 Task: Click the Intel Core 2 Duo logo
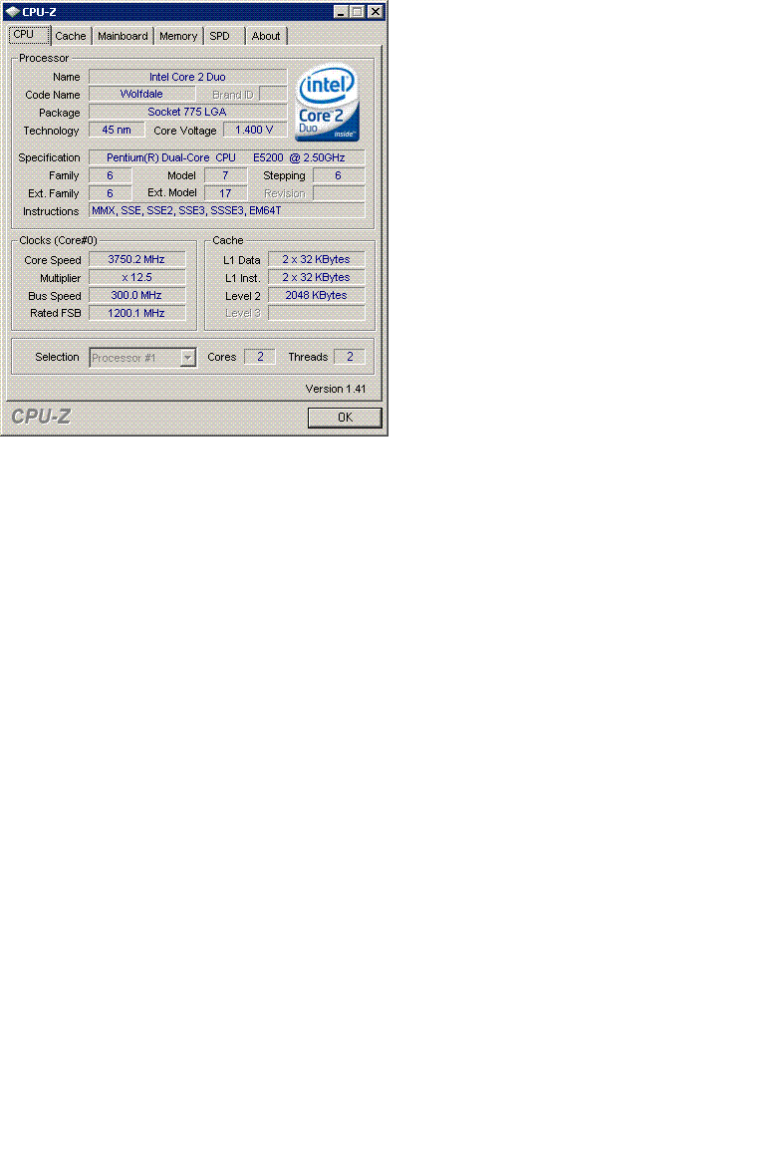tap(328, 103)
